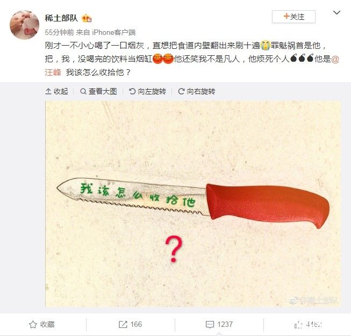Click the repost share icon with 166
The width and height of the screenshot is (351, 336).
pyautogui.click(x=123, y=324)
